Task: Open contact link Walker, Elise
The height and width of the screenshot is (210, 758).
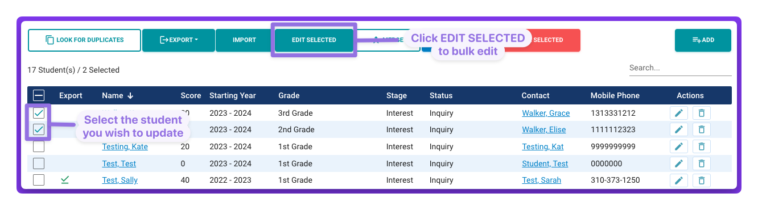Action: tap(543, 129)
